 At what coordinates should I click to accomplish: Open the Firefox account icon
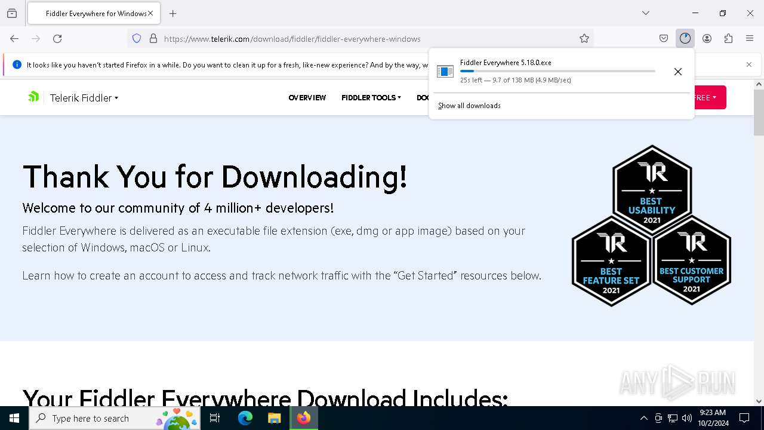point(707,39)
